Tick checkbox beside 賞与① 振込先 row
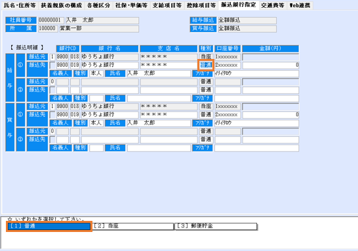 pos(52,115)
